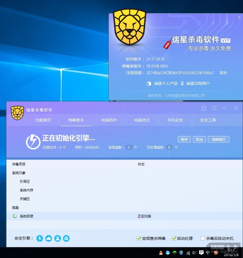Click the lightning bolt security engine icon
Image resolution: width=243 pixels, height=258 pixels.
click(x=40, y=238)
